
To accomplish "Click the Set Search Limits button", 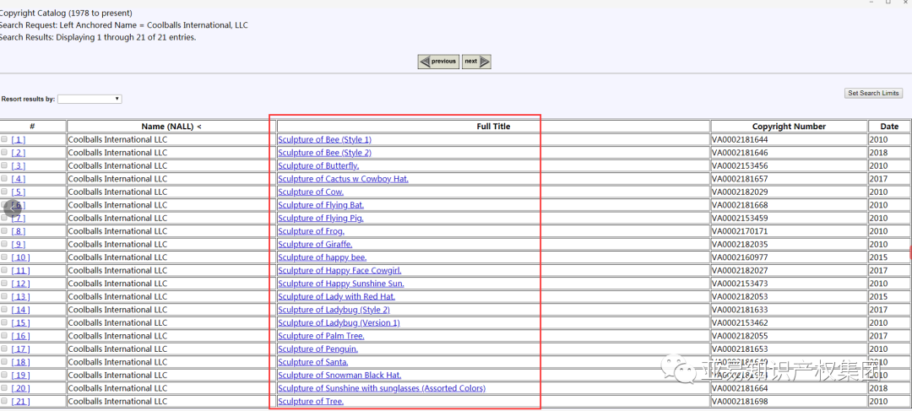I will [x=873, y=93].
